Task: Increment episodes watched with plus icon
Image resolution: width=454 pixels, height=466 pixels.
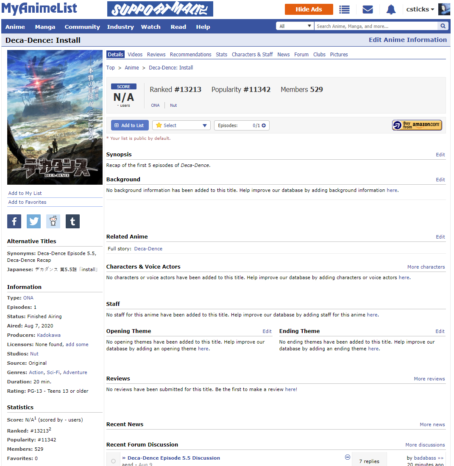Action: coord(264,125)
